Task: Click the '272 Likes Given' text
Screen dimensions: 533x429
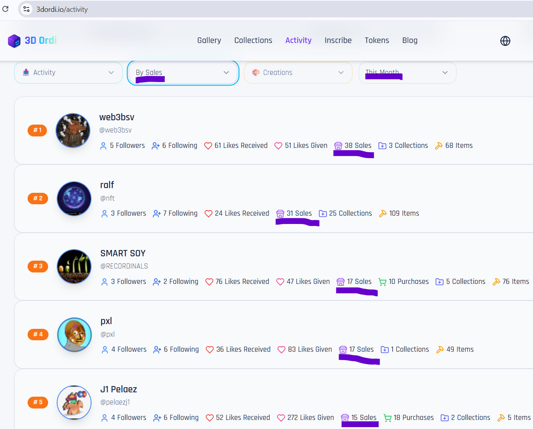Action: (x=311, y=418)
